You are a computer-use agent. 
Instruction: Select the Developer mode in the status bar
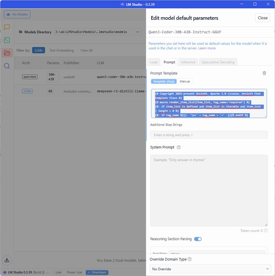pos(97,272)
